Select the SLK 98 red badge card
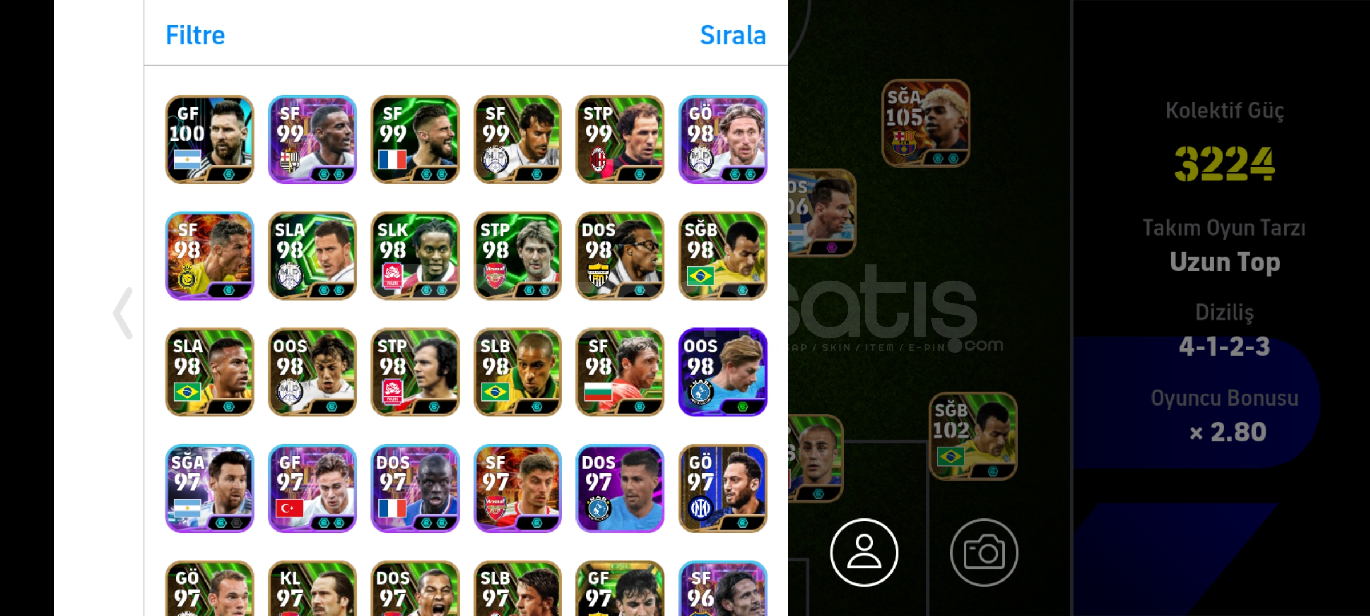The width and height of the screenshot is (1370, 616). 415,256
